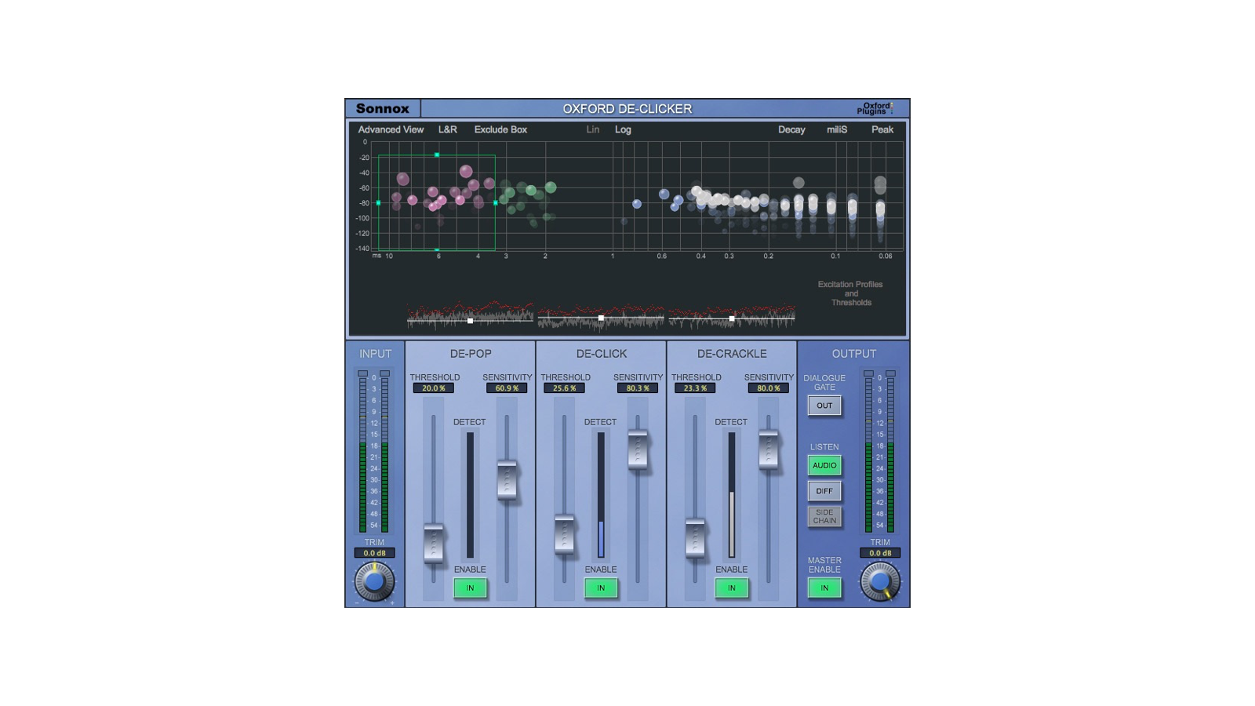1255x706 pixels.
Task: Click the DE-CRACKLE section heading
Action: pos(732,354)
